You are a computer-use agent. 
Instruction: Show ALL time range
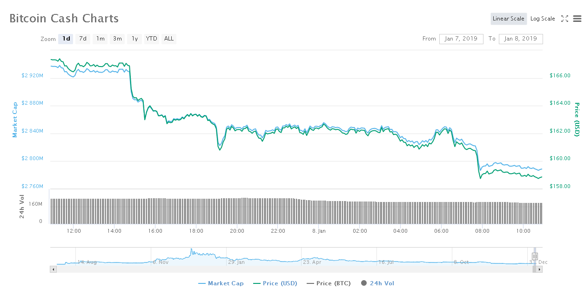point(169,39)
